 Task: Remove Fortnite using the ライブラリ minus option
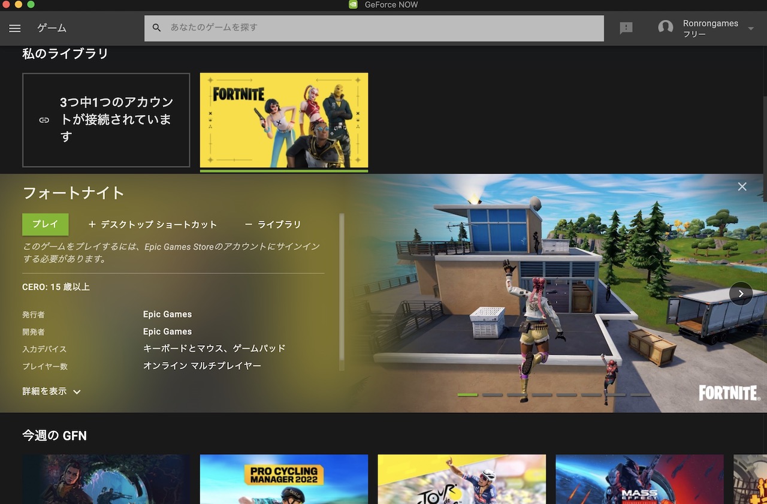click(273, 224)
